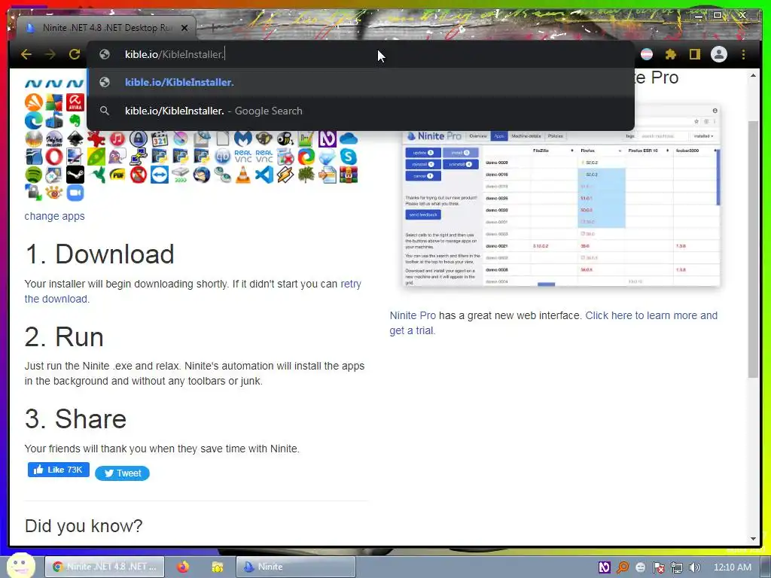Select the kible.io/KibleInstaller. URL suggestion

pyautogui.click(x=361, y=82)
